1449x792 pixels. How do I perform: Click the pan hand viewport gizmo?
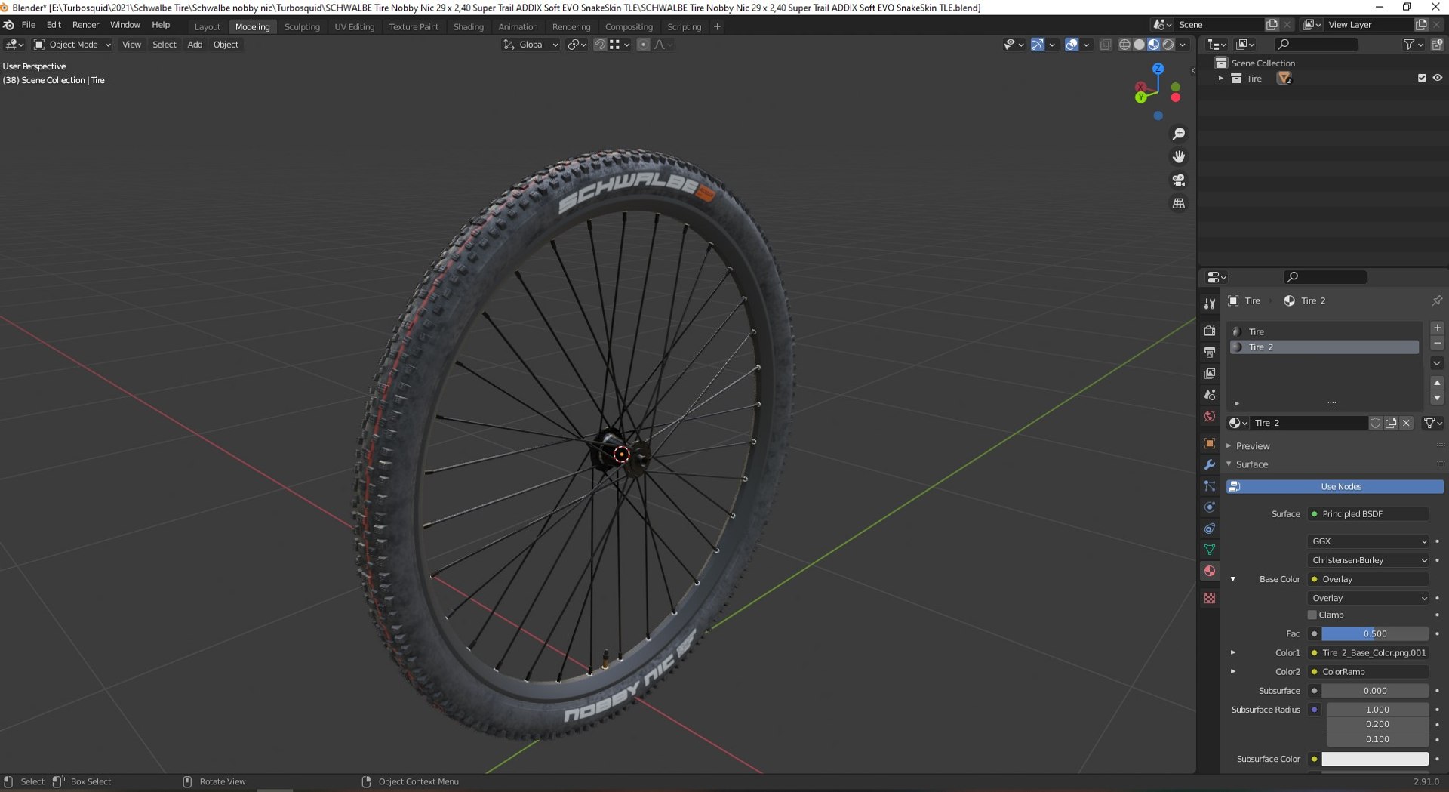[x=1178, y=157]
